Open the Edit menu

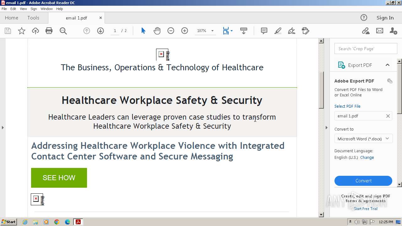pos(13,9)
